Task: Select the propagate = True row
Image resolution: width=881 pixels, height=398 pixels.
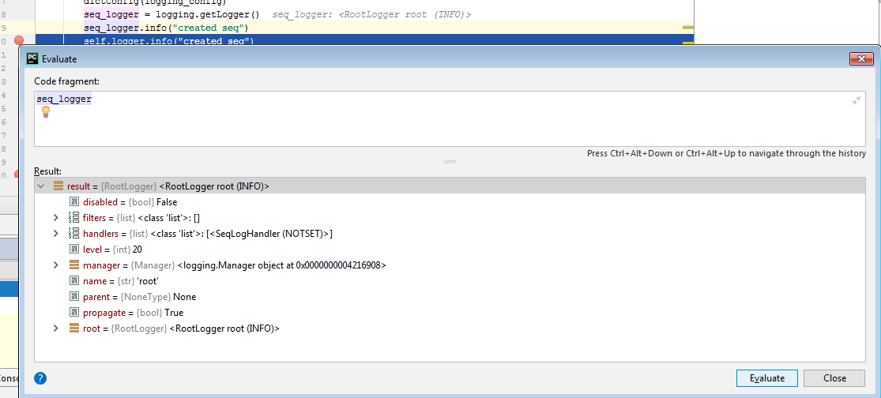Action: (x=450, y=312)
